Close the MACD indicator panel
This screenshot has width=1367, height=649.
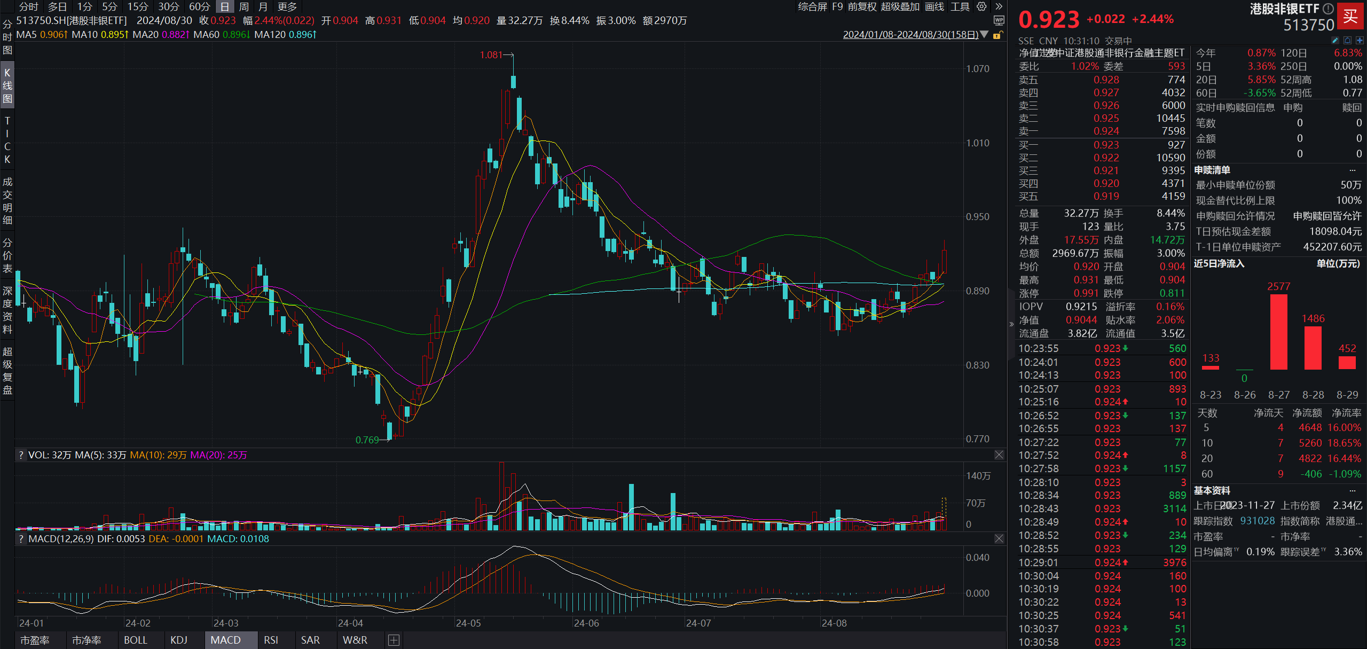point(999,538)
